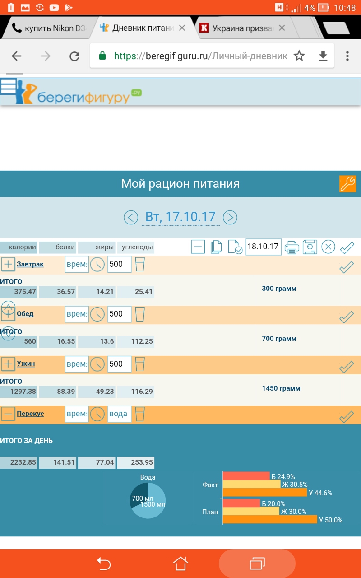The height and width of the screenshot is (578, 361).
Task: Click the floppy disk save icon
Action: click(310, 247)
